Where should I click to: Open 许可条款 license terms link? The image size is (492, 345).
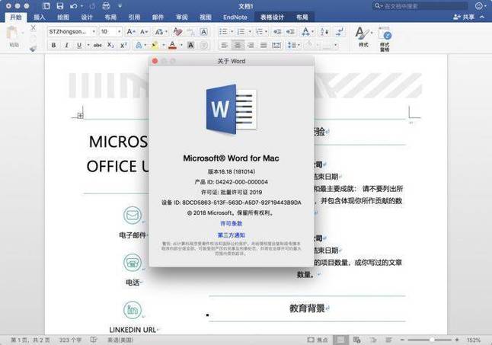coord(232,224)
